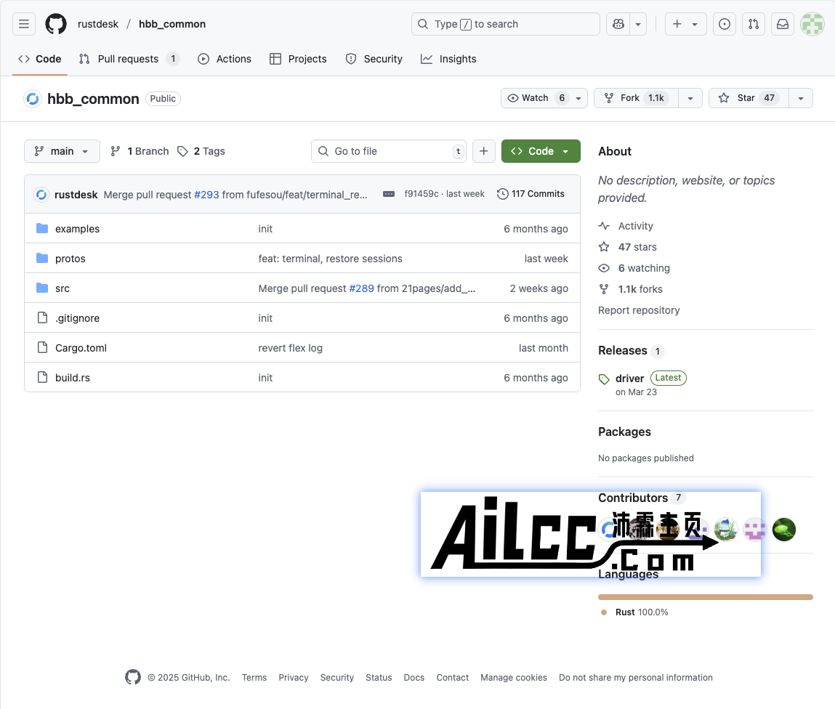
Task: Click the green leaf contributor avatar
Action: tap(784, 530)
